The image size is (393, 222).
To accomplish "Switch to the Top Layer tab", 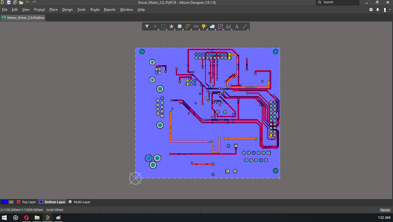I will [27, 202].
